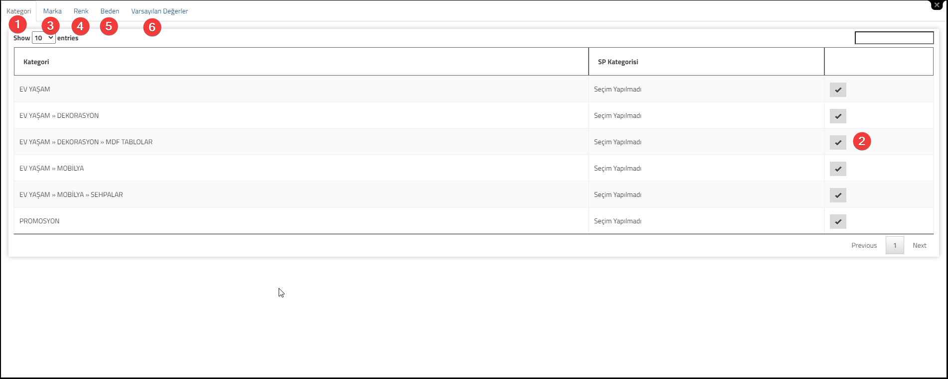Image resolution: width=948 pixels, height=379 pixels.
Task: Switch to the Marka tab
Action: (x=52, y=11)
